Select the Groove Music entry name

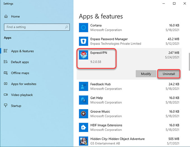click(100, 112)
